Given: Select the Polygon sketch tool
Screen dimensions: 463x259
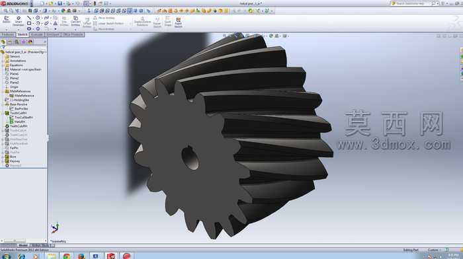Looking at the screenshot, I should [x=38, y=28].
